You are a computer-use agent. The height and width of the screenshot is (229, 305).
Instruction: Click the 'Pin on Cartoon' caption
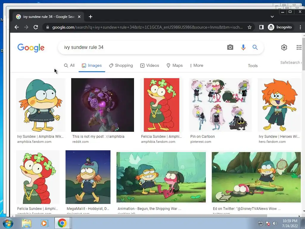click(203, 137)
